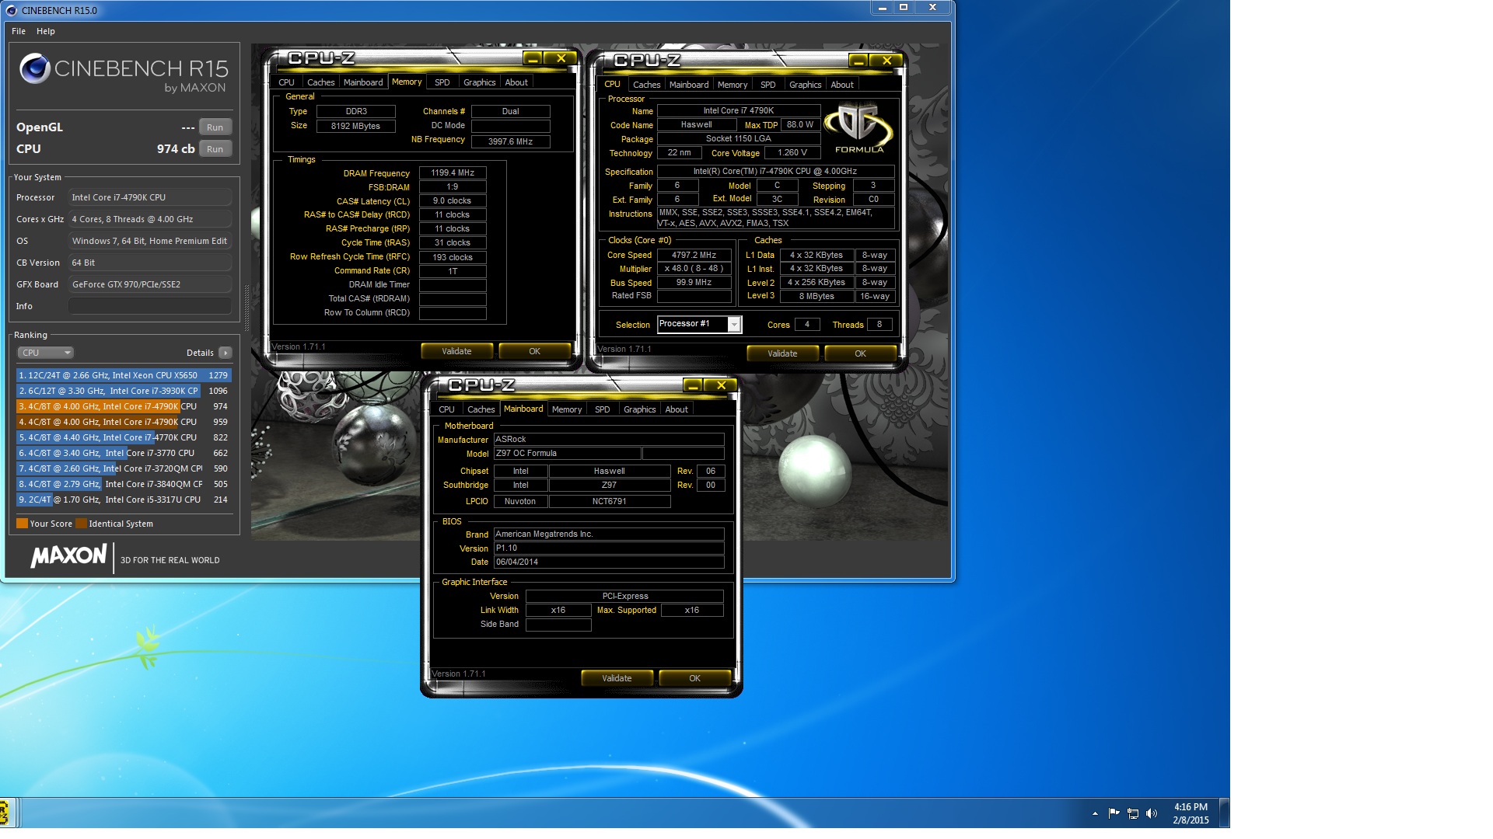Show hidden tray icons arrow
The height and width of the screenshot is (839, 1493).
pos(1095,813)
